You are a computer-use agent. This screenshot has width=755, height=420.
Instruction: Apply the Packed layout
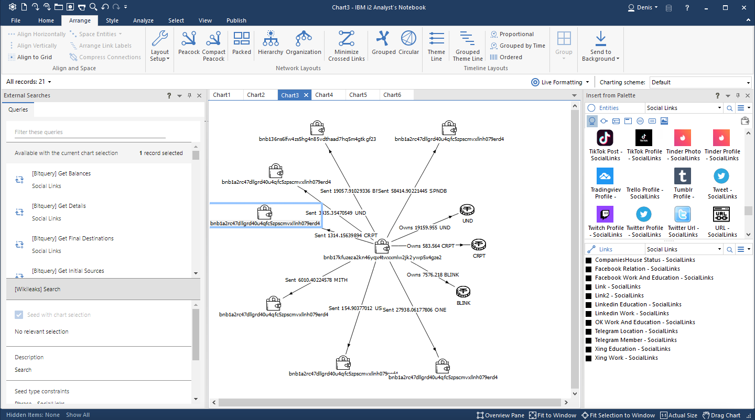(241, 45)
